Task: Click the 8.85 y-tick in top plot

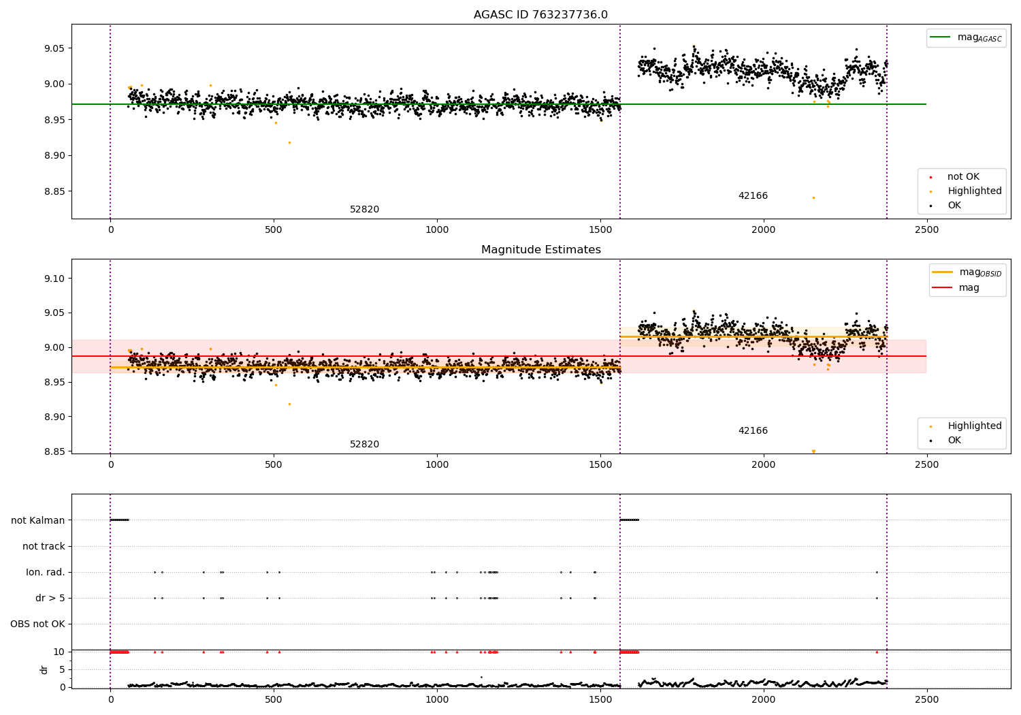Action: pos(54,191)
